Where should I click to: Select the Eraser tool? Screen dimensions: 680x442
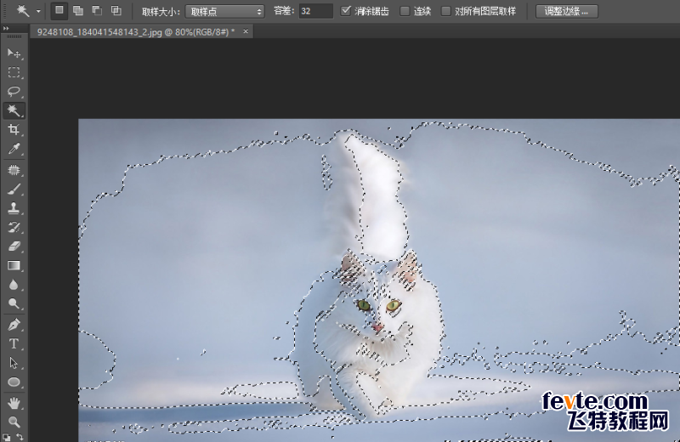click(x=14, y=246)
